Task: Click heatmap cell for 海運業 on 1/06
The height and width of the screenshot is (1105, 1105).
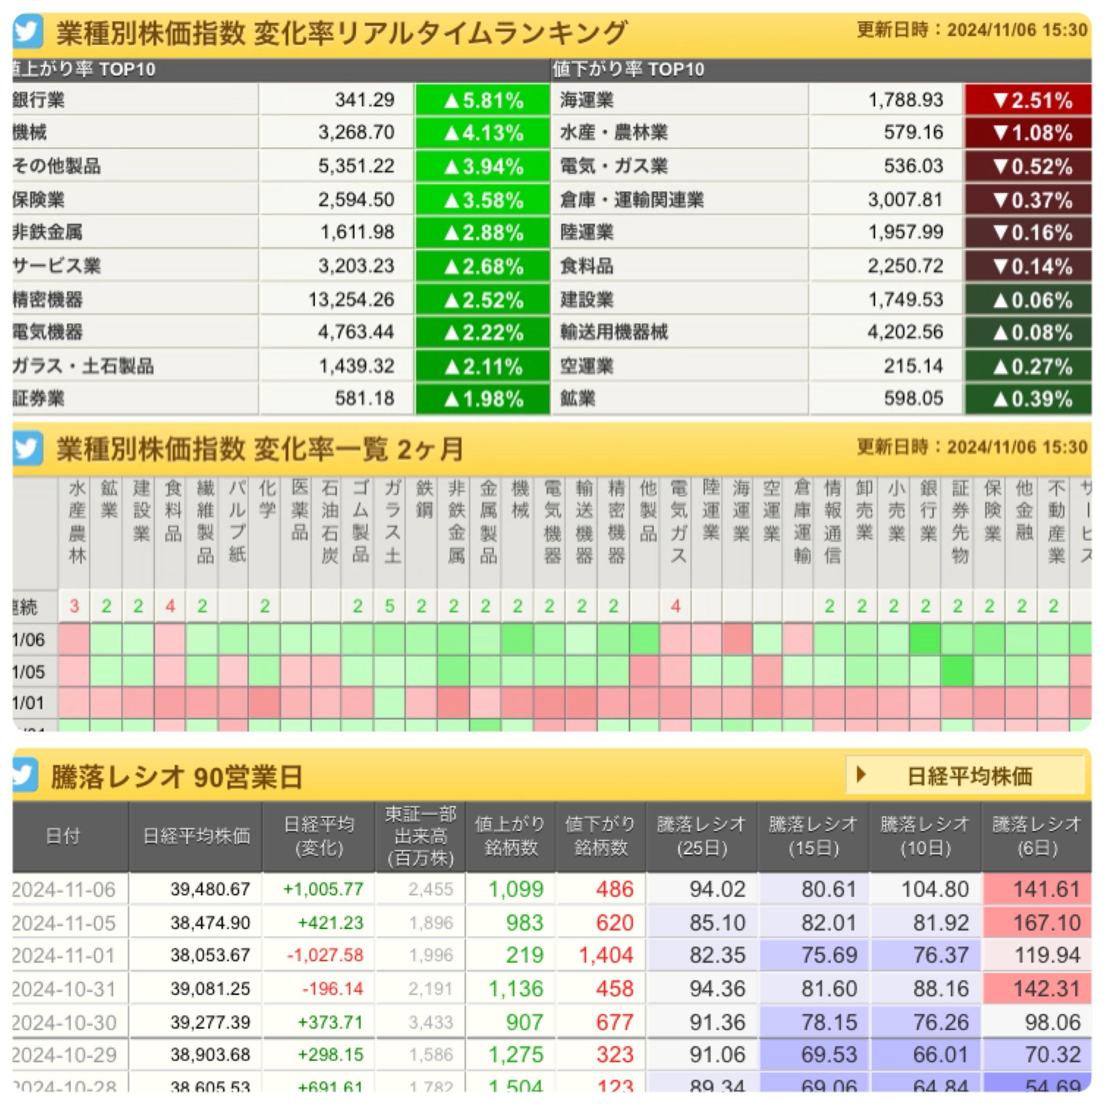Action: [x=737, y=639]
